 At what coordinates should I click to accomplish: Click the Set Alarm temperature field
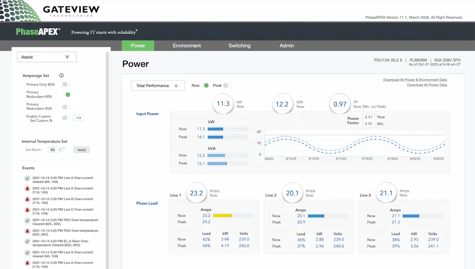[x=53, y=150]
